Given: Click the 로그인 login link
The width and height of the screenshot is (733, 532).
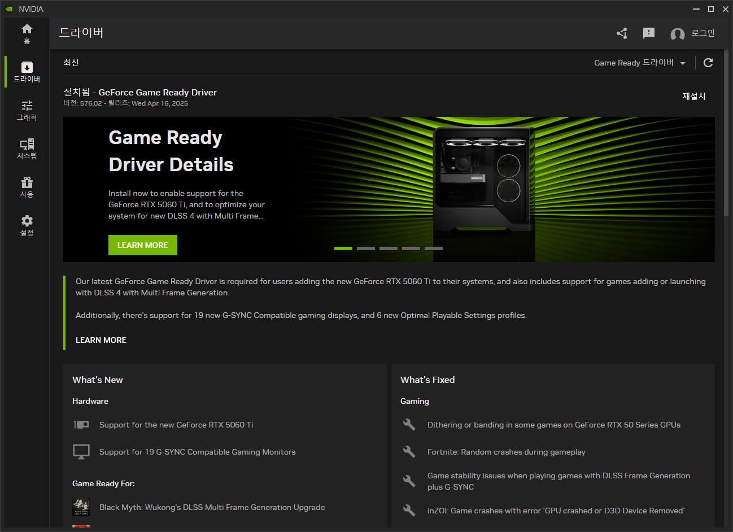Looking at the screenshot, I should click(703, 33).
